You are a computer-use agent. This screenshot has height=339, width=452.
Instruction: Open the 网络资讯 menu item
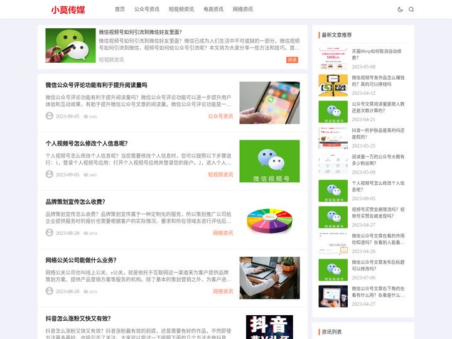(243, 9)
